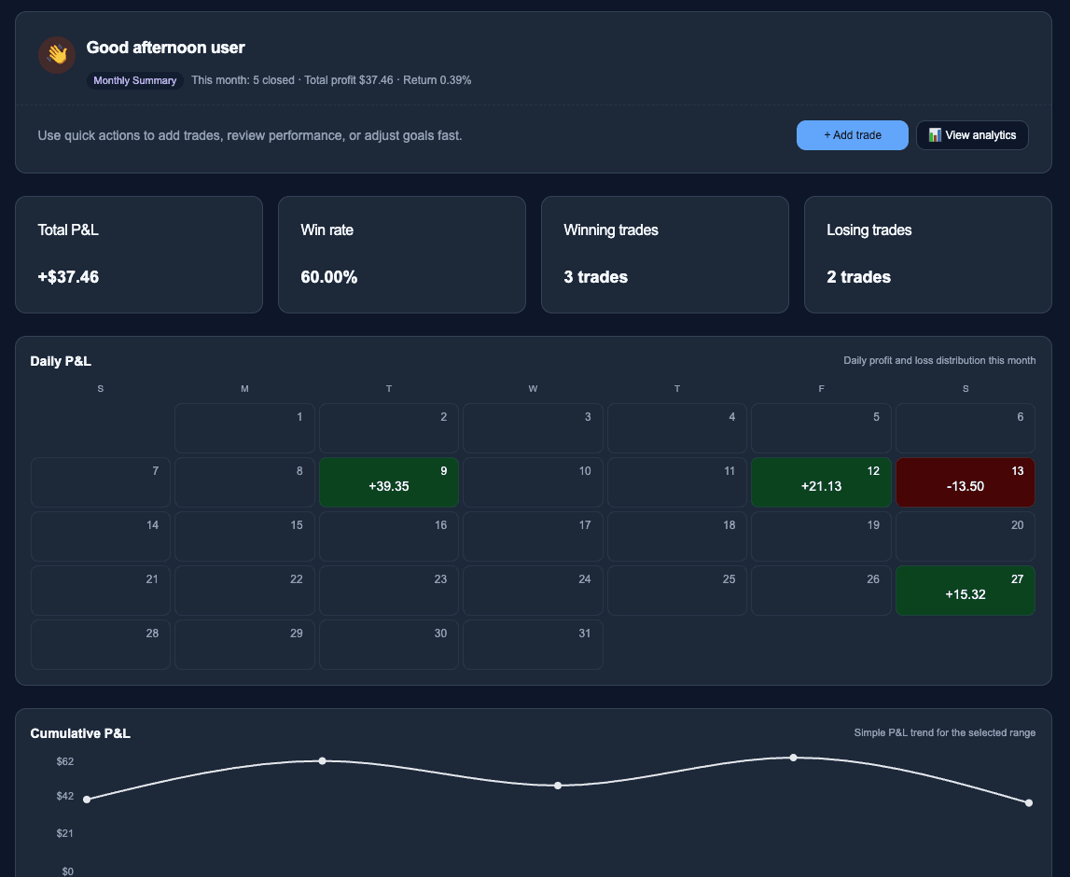Click the Total P&L card
Screen dimensions: 1070x877
click(x=138, y=254)
